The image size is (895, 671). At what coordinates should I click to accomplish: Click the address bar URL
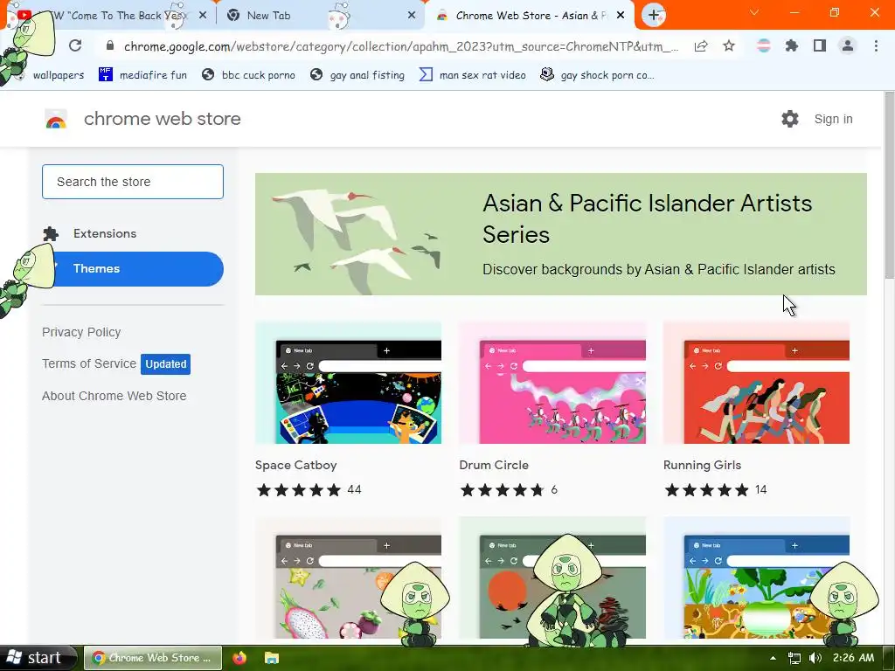(400, 46)
